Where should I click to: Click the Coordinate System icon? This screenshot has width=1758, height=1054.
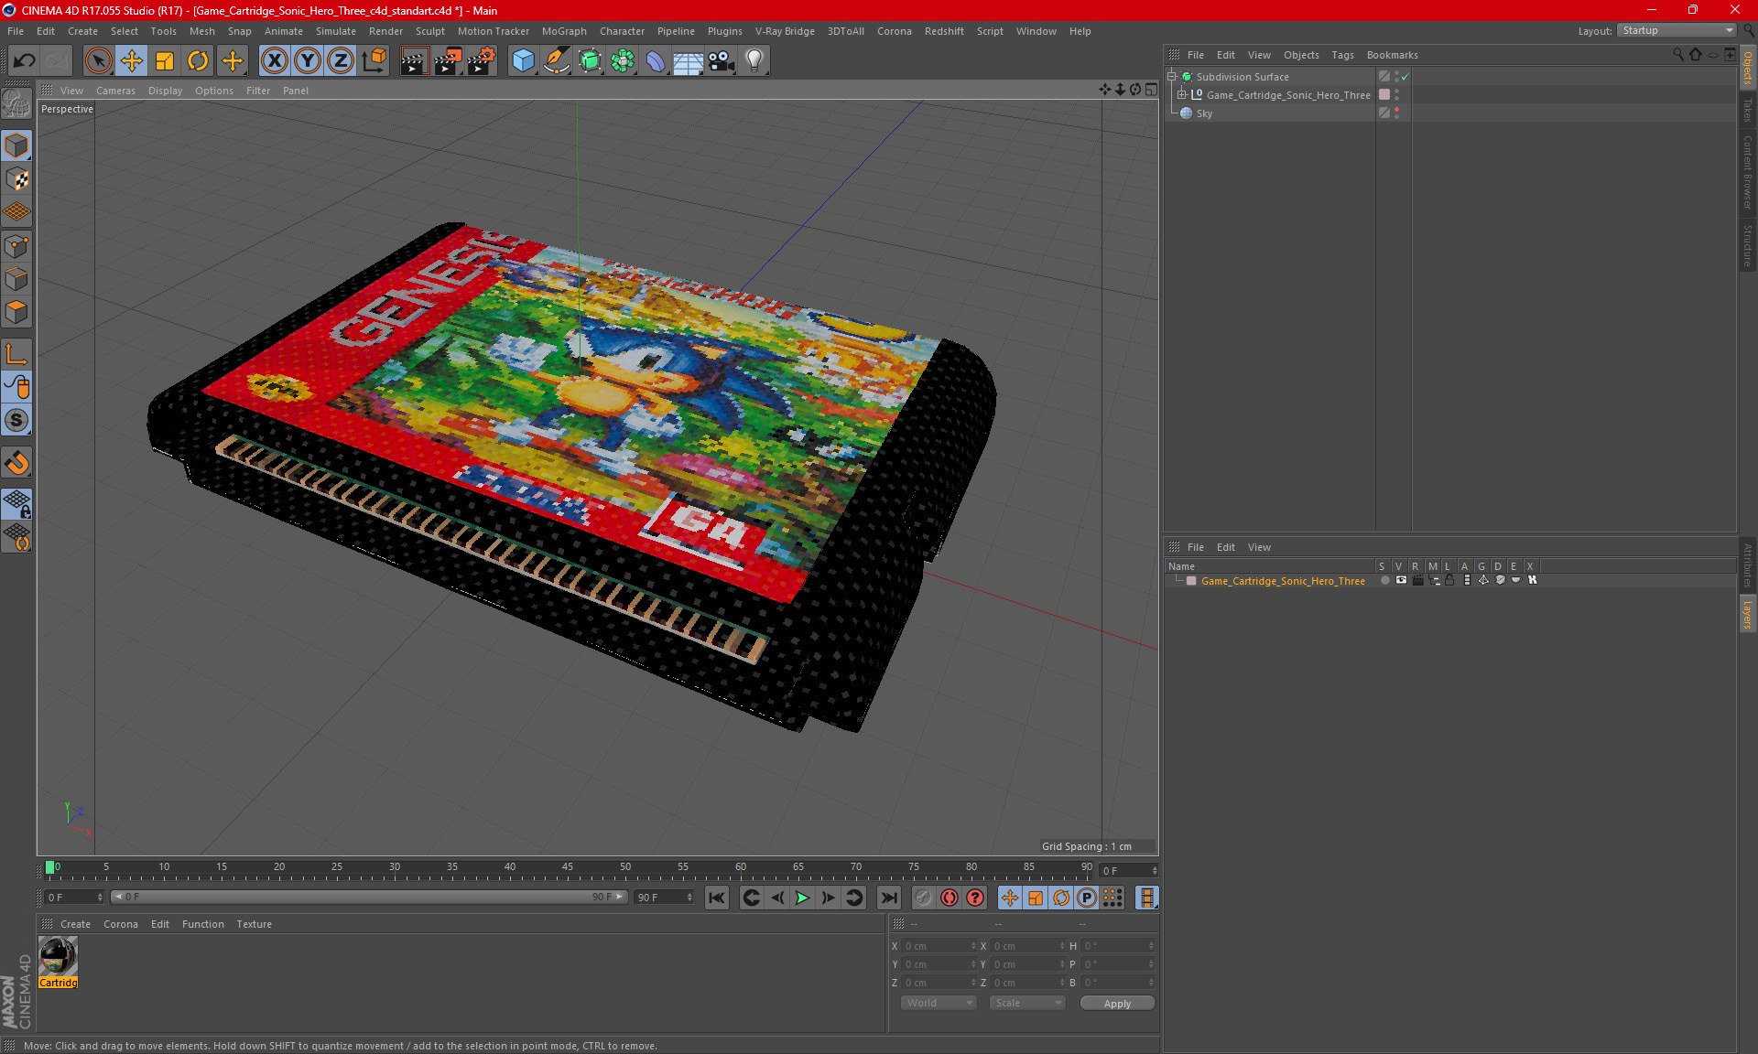(x=374, y=61)
